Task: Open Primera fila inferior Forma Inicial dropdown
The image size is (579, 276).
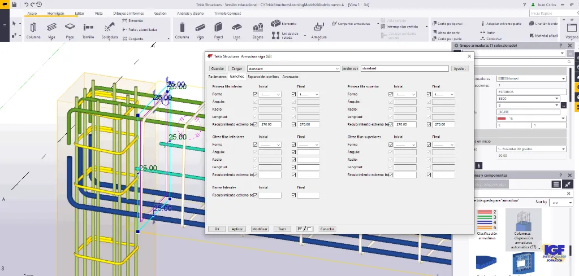Action: coord(270,94)
